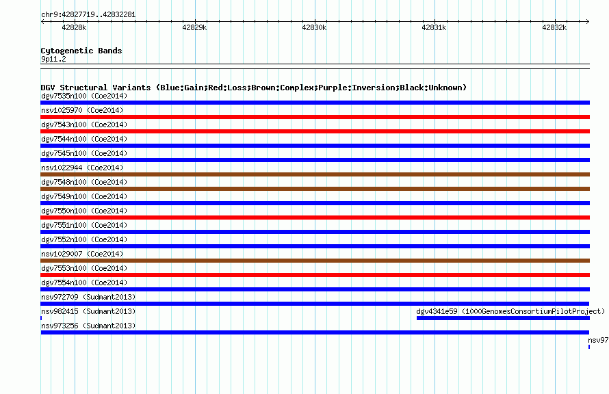Click the dgv7554n100 (Coe2014) label
Image resolution: width=609 pixels, height=394 pixels.
tap(84, 283)
